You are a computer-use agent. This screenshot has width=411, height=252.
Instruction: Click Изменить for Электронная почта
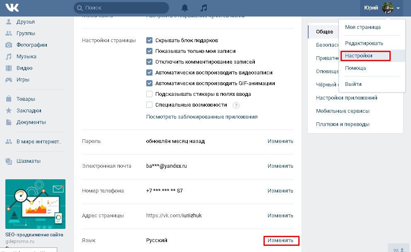point(280,166)
